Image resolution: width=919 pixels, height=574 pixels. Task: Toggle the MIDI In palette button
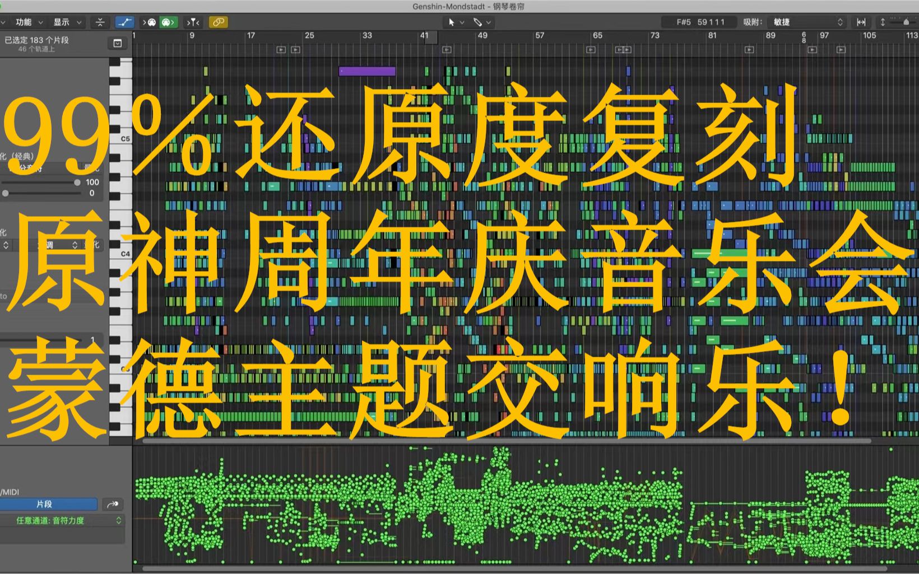(x=150, y=22)
